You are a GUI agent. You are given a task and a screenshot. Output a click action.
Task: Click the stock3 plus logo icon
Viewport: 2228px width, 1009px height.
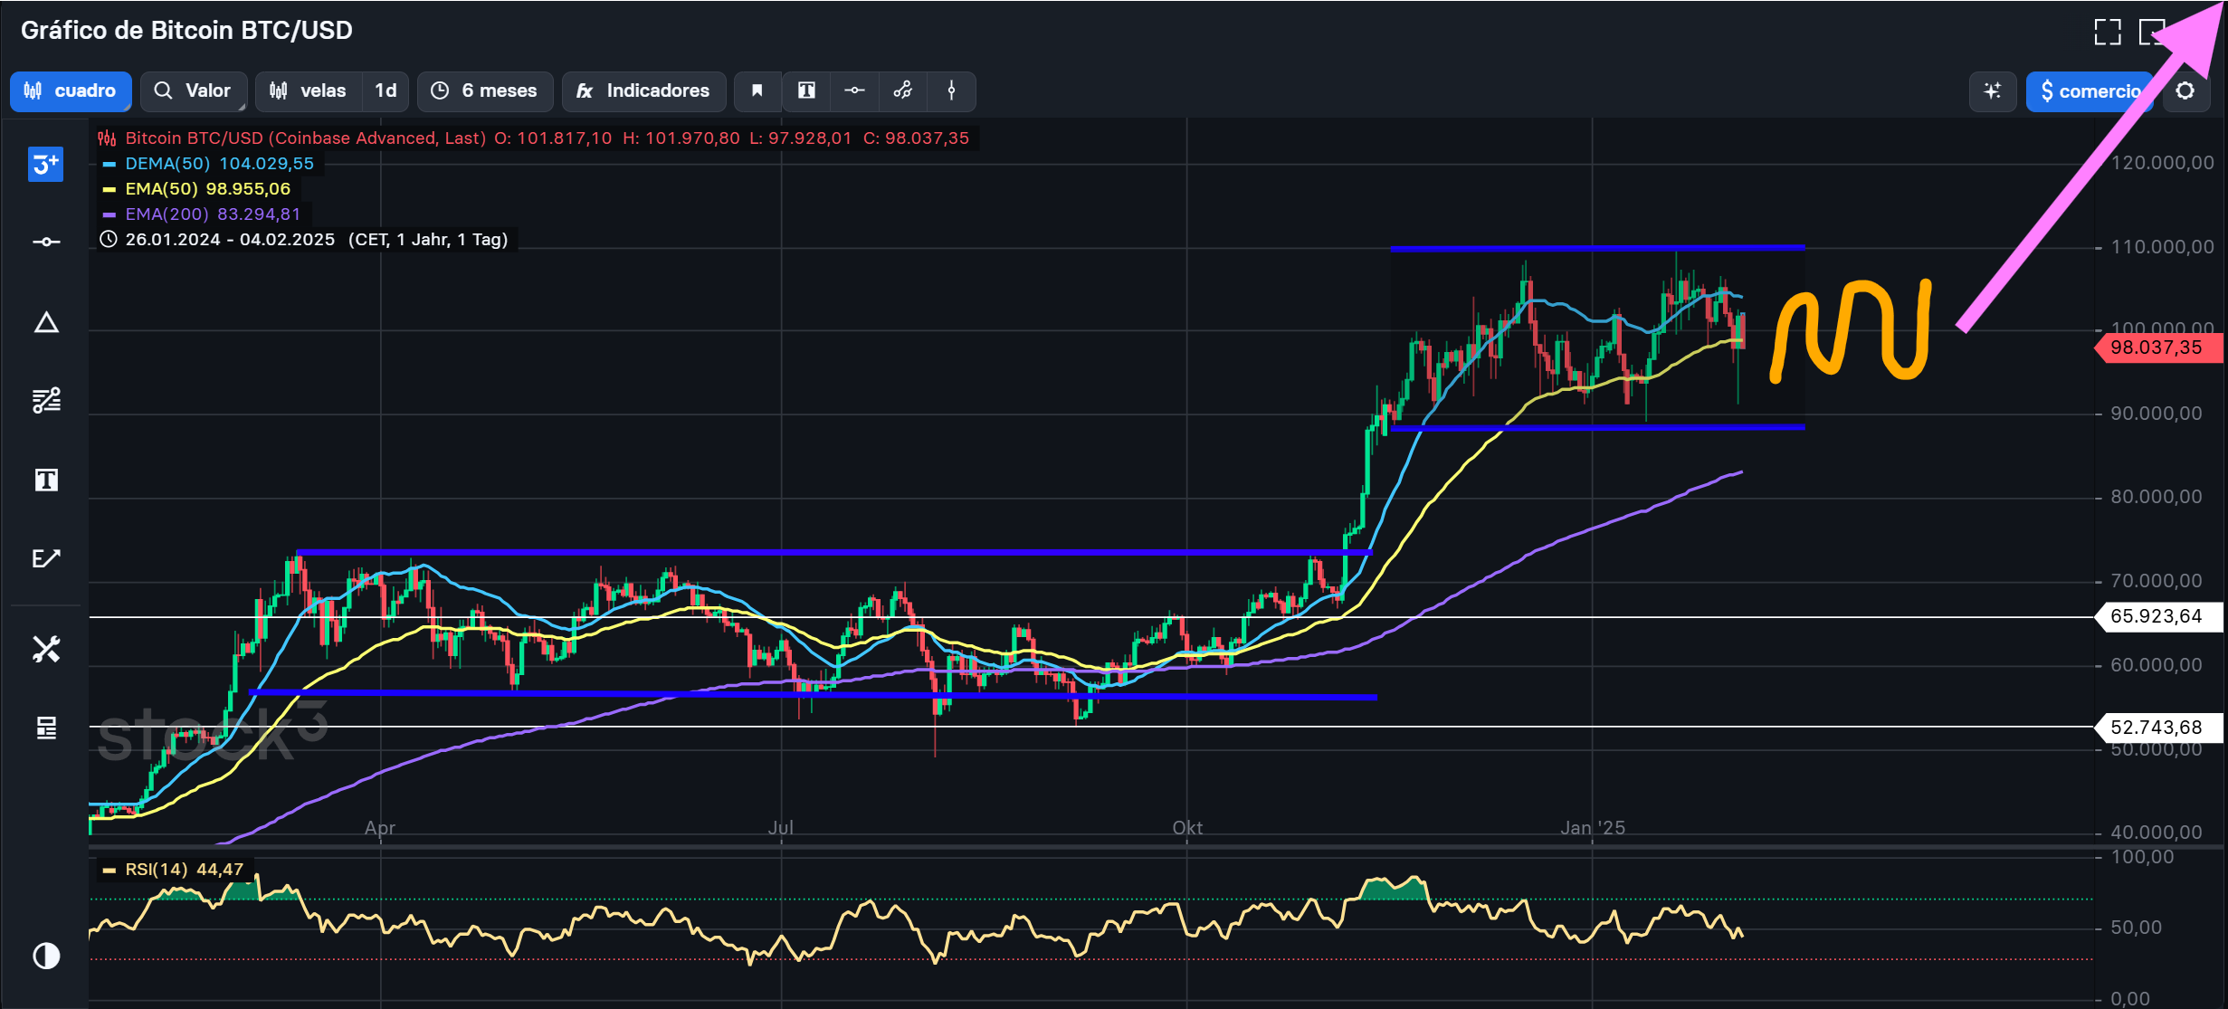[46, 165]
